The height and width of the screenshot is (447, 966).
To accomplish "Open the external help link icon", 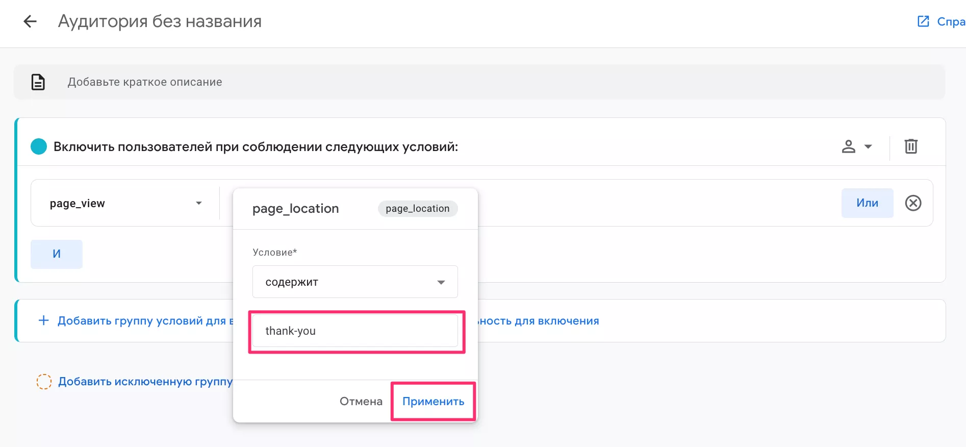I will pyautogui.click(x=923, y=21).
